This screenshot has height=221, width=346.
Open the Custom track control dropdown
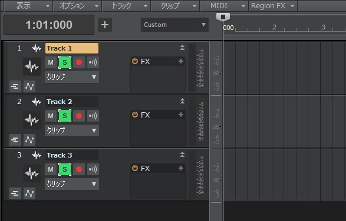click(x=174, y=25)
